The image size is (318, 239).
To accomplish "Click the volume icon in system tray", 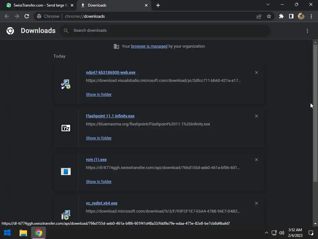I will [x=282, y=233].
